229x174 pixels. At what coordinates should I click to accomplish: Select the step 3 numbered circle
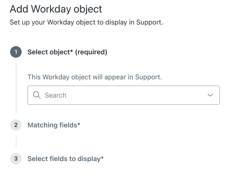click(16, 159)
